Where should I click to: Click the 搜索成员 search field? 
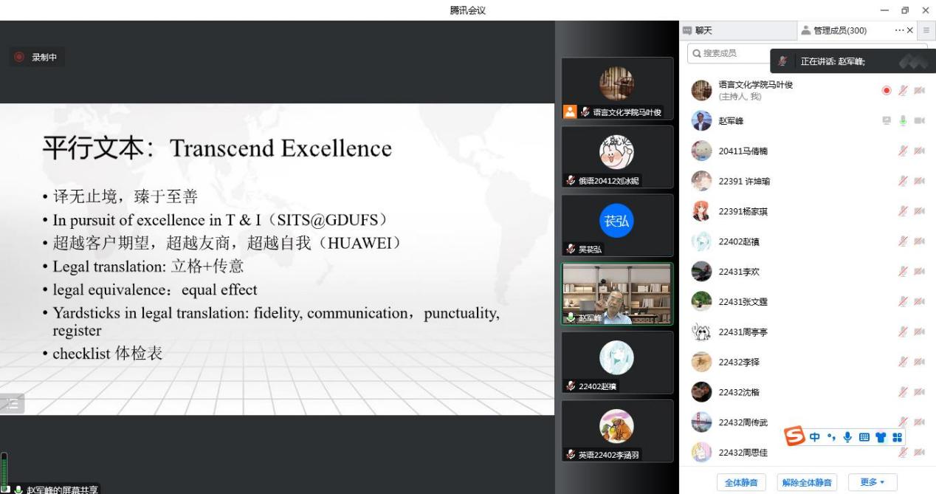click(x=727, y=53)
